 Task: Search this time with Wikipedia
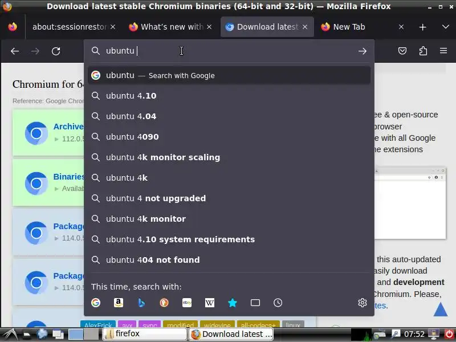click(x=210, y=303)
